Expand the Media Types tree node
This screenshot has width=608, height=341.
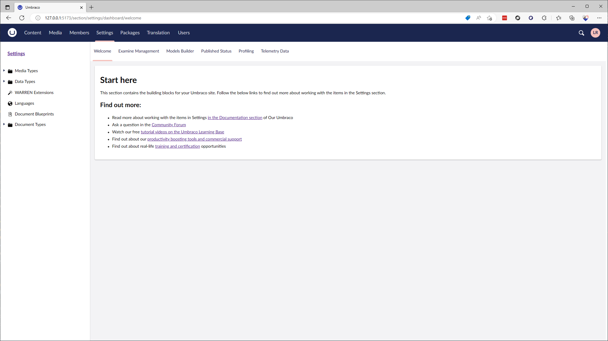[4, 71]
